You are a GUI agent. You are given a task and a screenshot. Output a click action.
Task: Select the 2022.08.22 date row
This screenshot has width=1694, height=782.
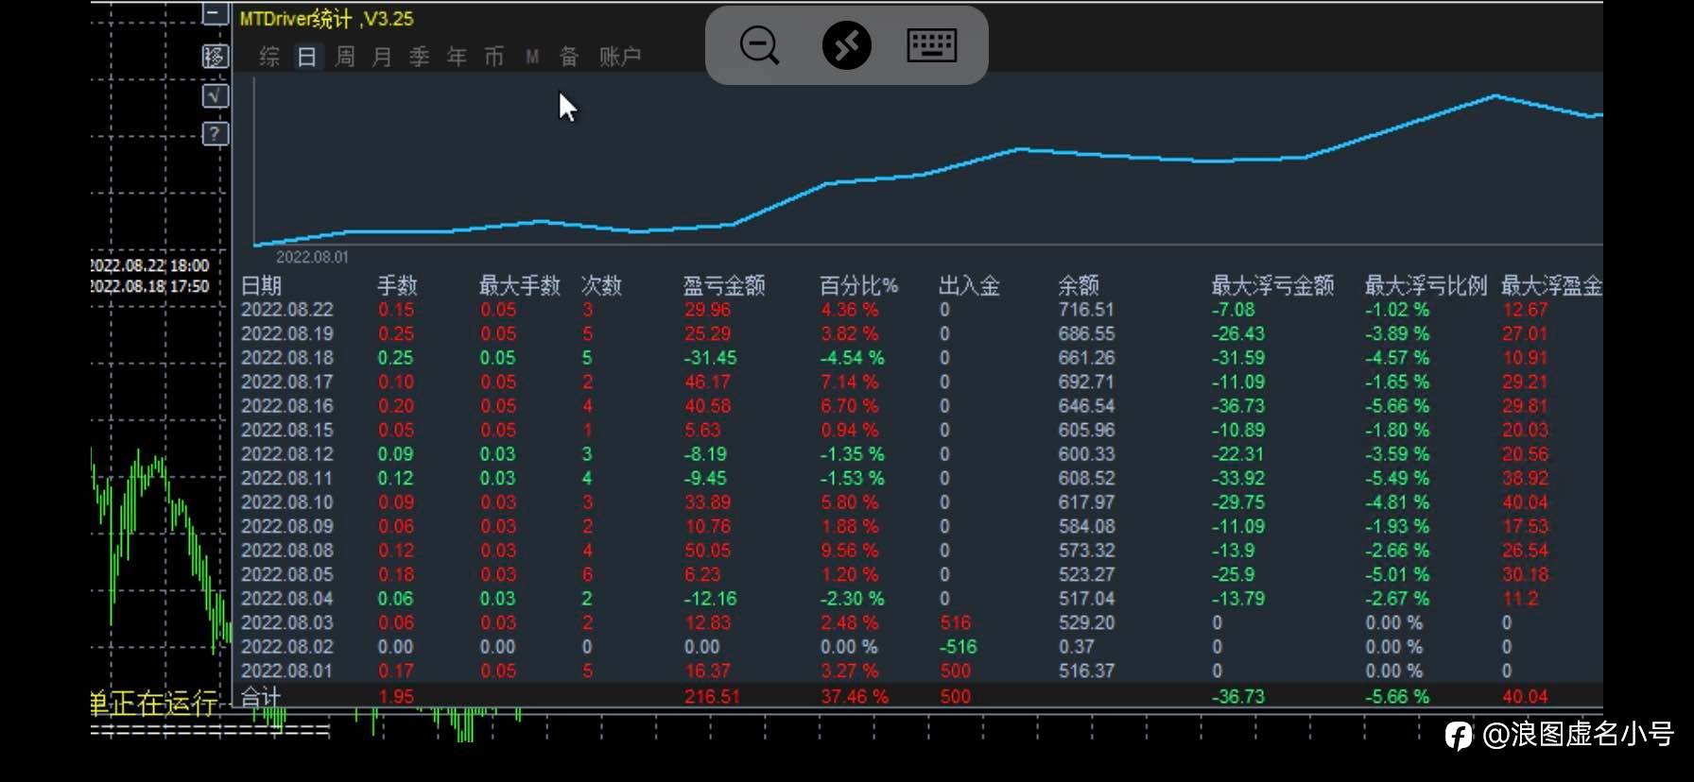pos(287,310)
